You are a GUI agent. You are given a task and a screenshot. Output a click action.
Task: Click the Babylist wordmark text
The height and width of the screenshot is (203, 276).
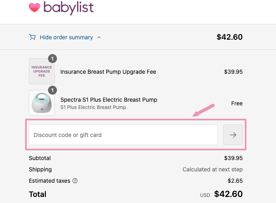click(x=68, y=7)
